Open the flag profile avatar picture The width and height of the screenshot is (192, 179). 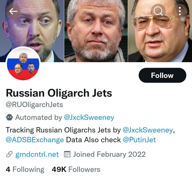(23, 64)
